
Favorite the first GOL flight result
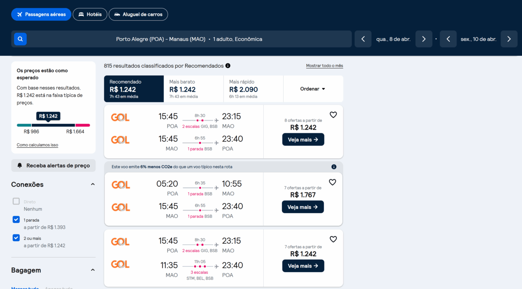333,115
